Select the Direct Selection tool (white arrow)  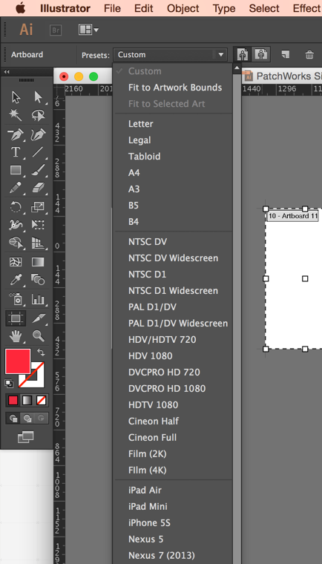38,97
